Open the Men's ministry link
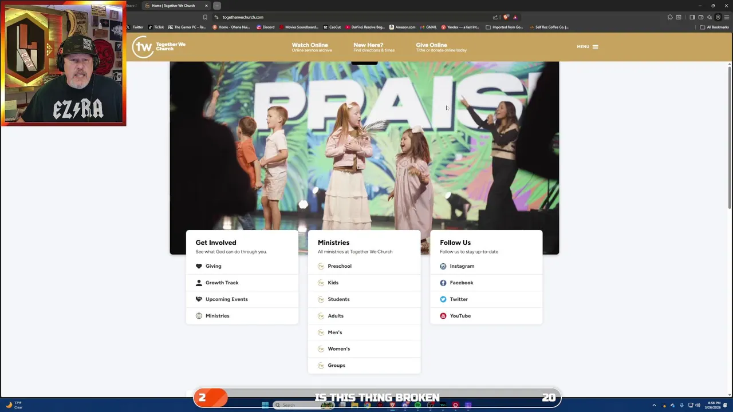This screenshot has width=733, height=412. point(364,332)
